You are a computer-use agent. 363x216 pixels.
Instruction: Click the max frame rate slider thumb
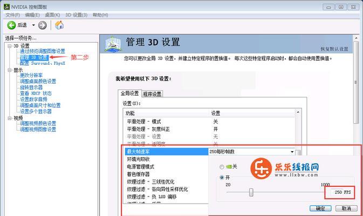251,192
